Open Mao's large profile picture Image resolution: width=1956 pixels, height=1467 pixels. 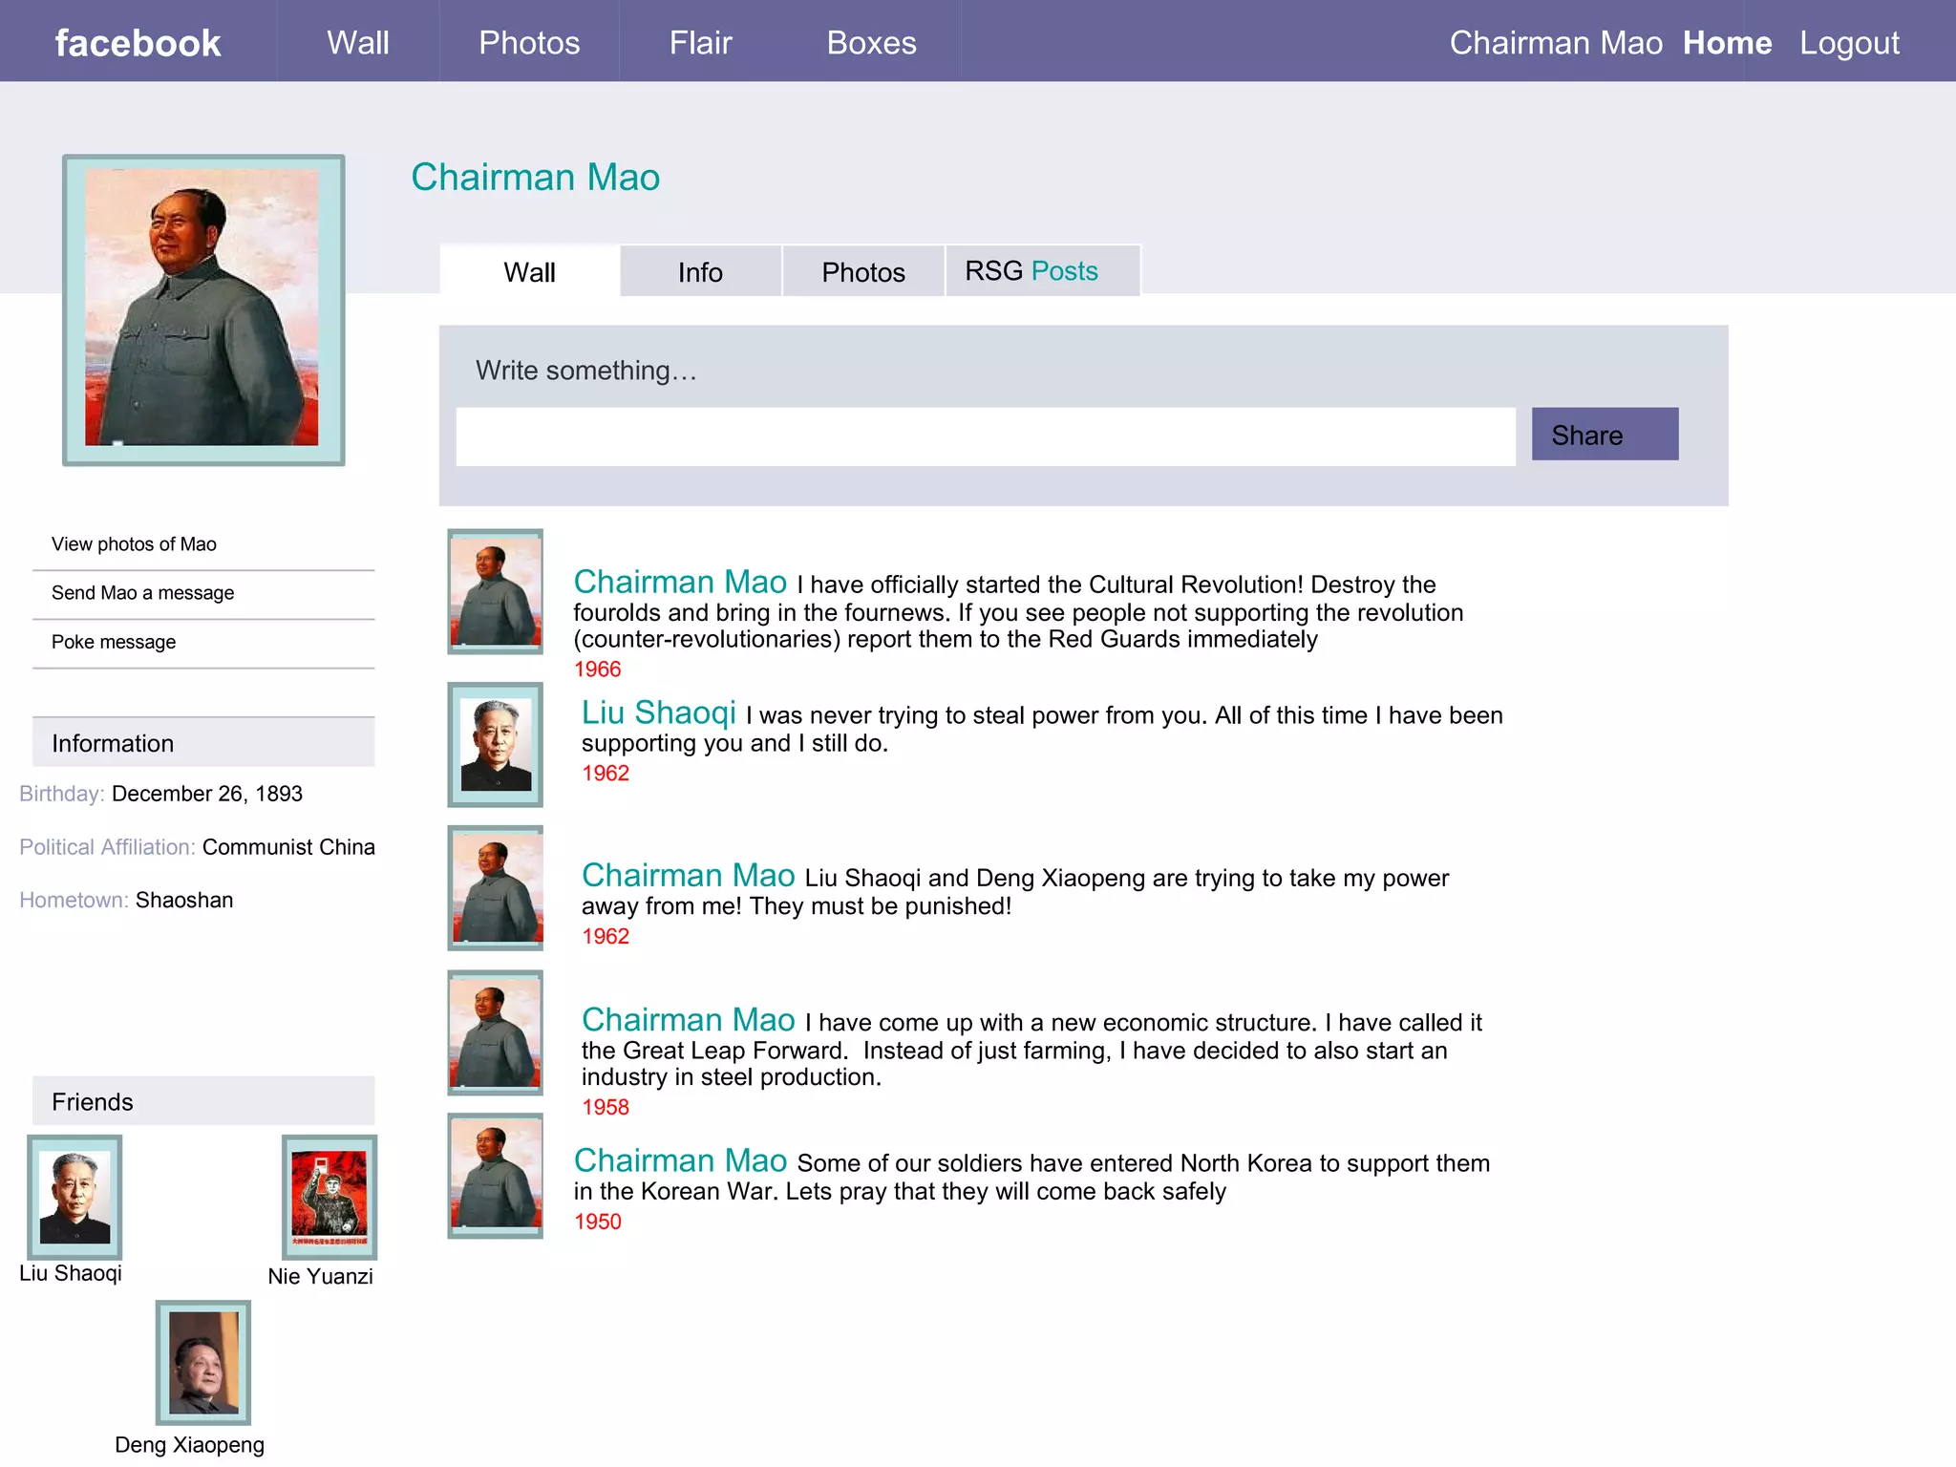pos(202,309)
